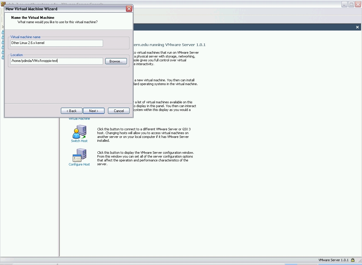Minimize the VMware Server Console window
The height and width of the screenshot is (265, 362).
tap(344, 4)
